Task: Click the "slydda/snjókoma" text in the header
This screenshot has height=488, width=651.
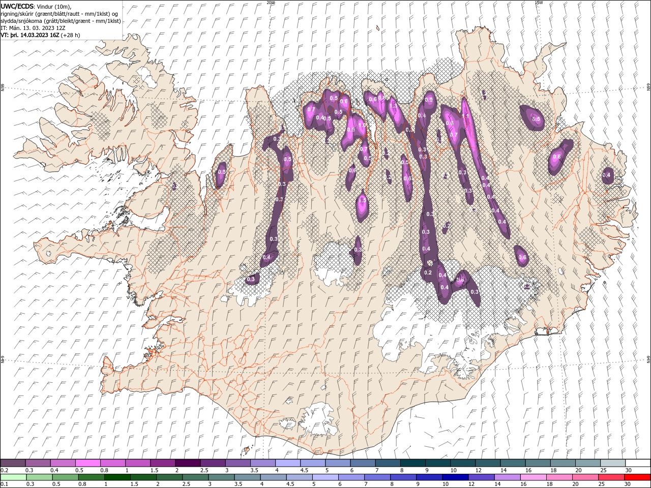Action: (21, 21)
